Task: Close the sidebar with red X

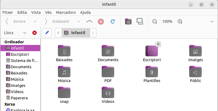Action: (35, 33)
